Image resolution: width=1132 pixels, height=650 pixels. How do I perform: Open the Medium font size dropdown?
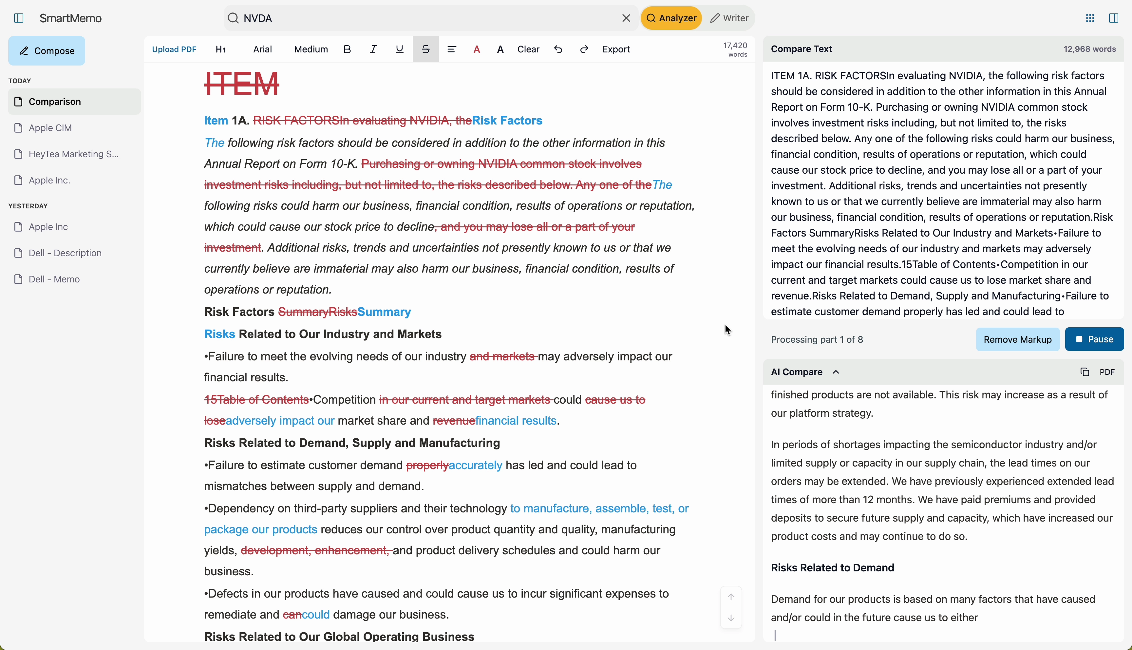(311, 49)
